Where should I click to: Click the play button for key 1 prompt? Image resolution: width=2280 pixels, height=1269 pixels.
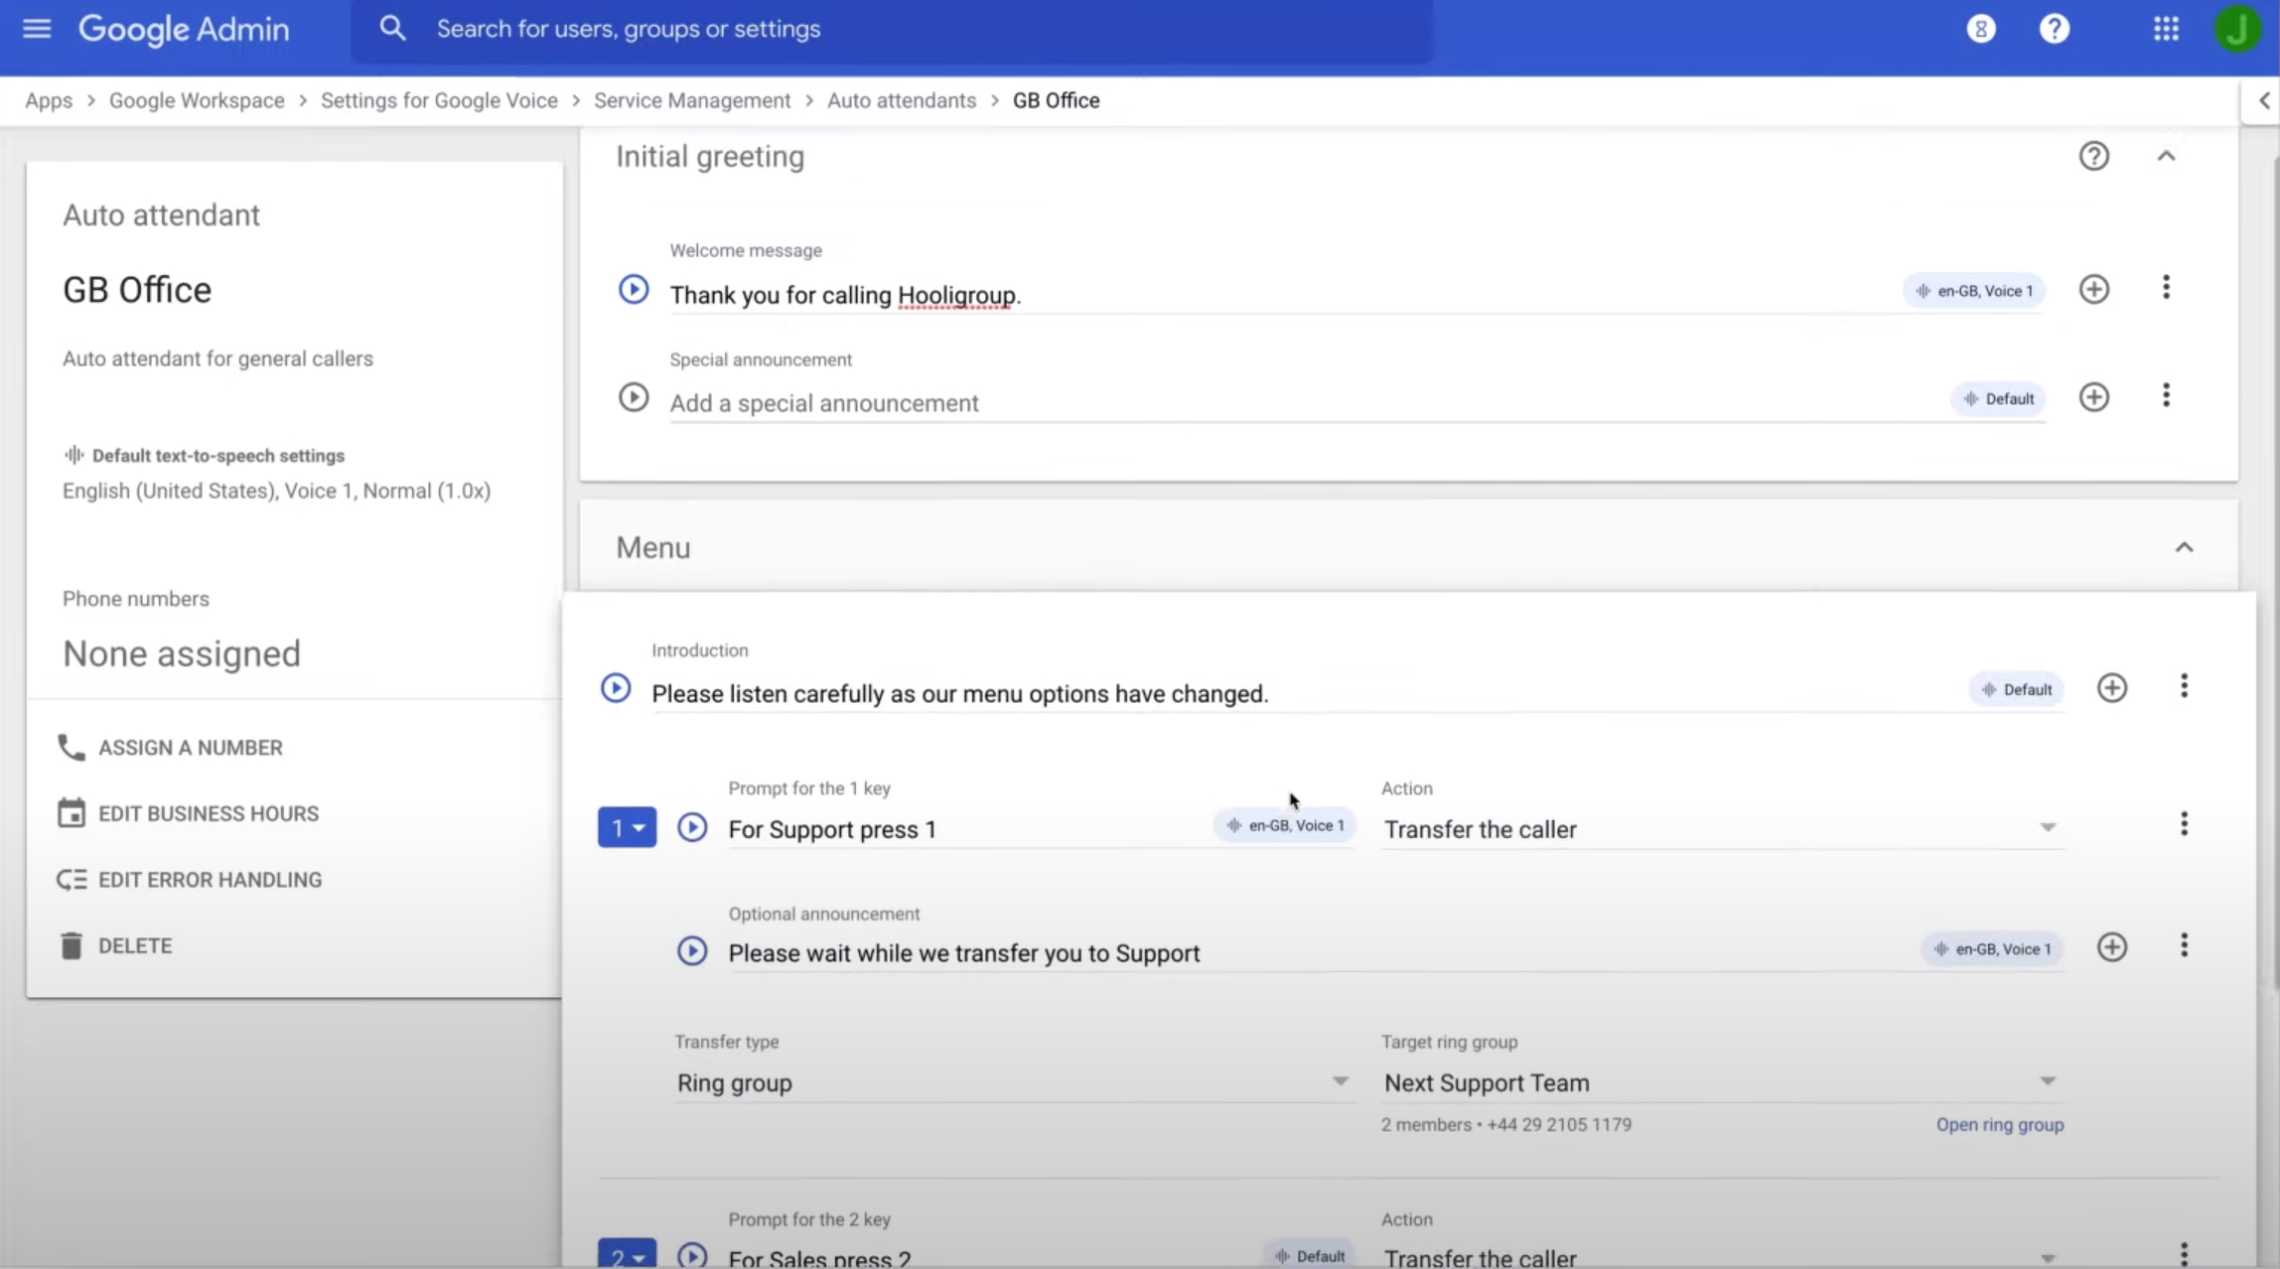692,828
